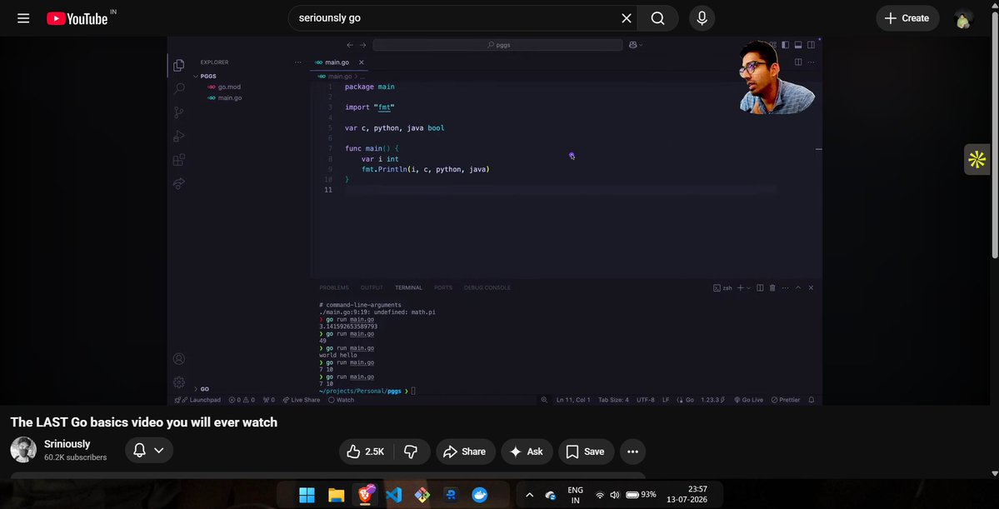In the video, click 'Tab Size: 4' status
The width and height of the screenshot is (999, 509).
coord(613,400)
